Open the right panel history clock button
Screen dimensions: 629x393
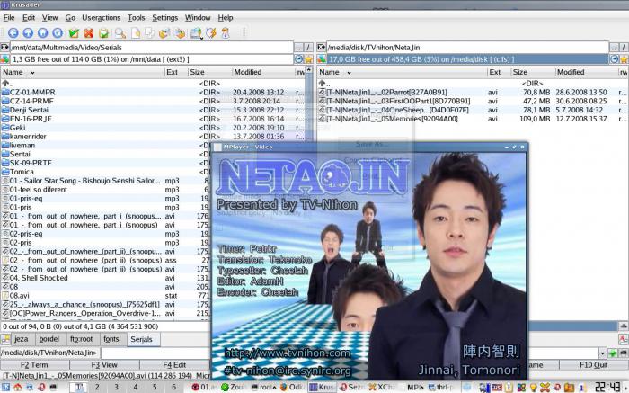[x=615, y=59]
